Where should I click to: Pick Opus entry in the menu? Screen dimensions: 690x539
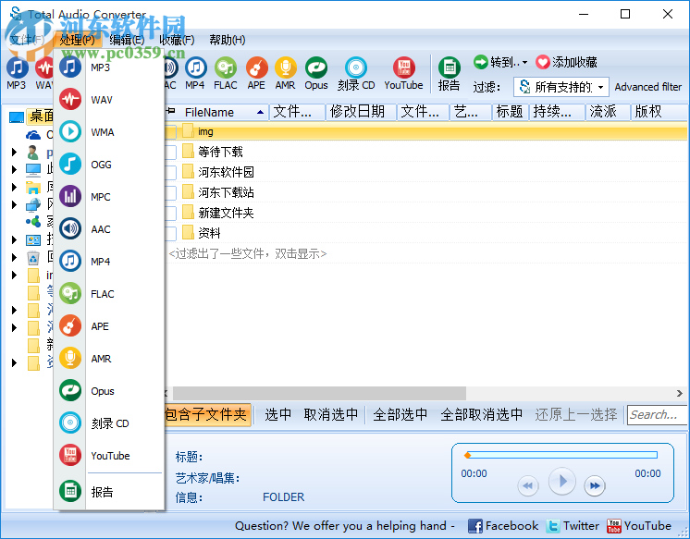pyautogui.click(x=109, y=391)
